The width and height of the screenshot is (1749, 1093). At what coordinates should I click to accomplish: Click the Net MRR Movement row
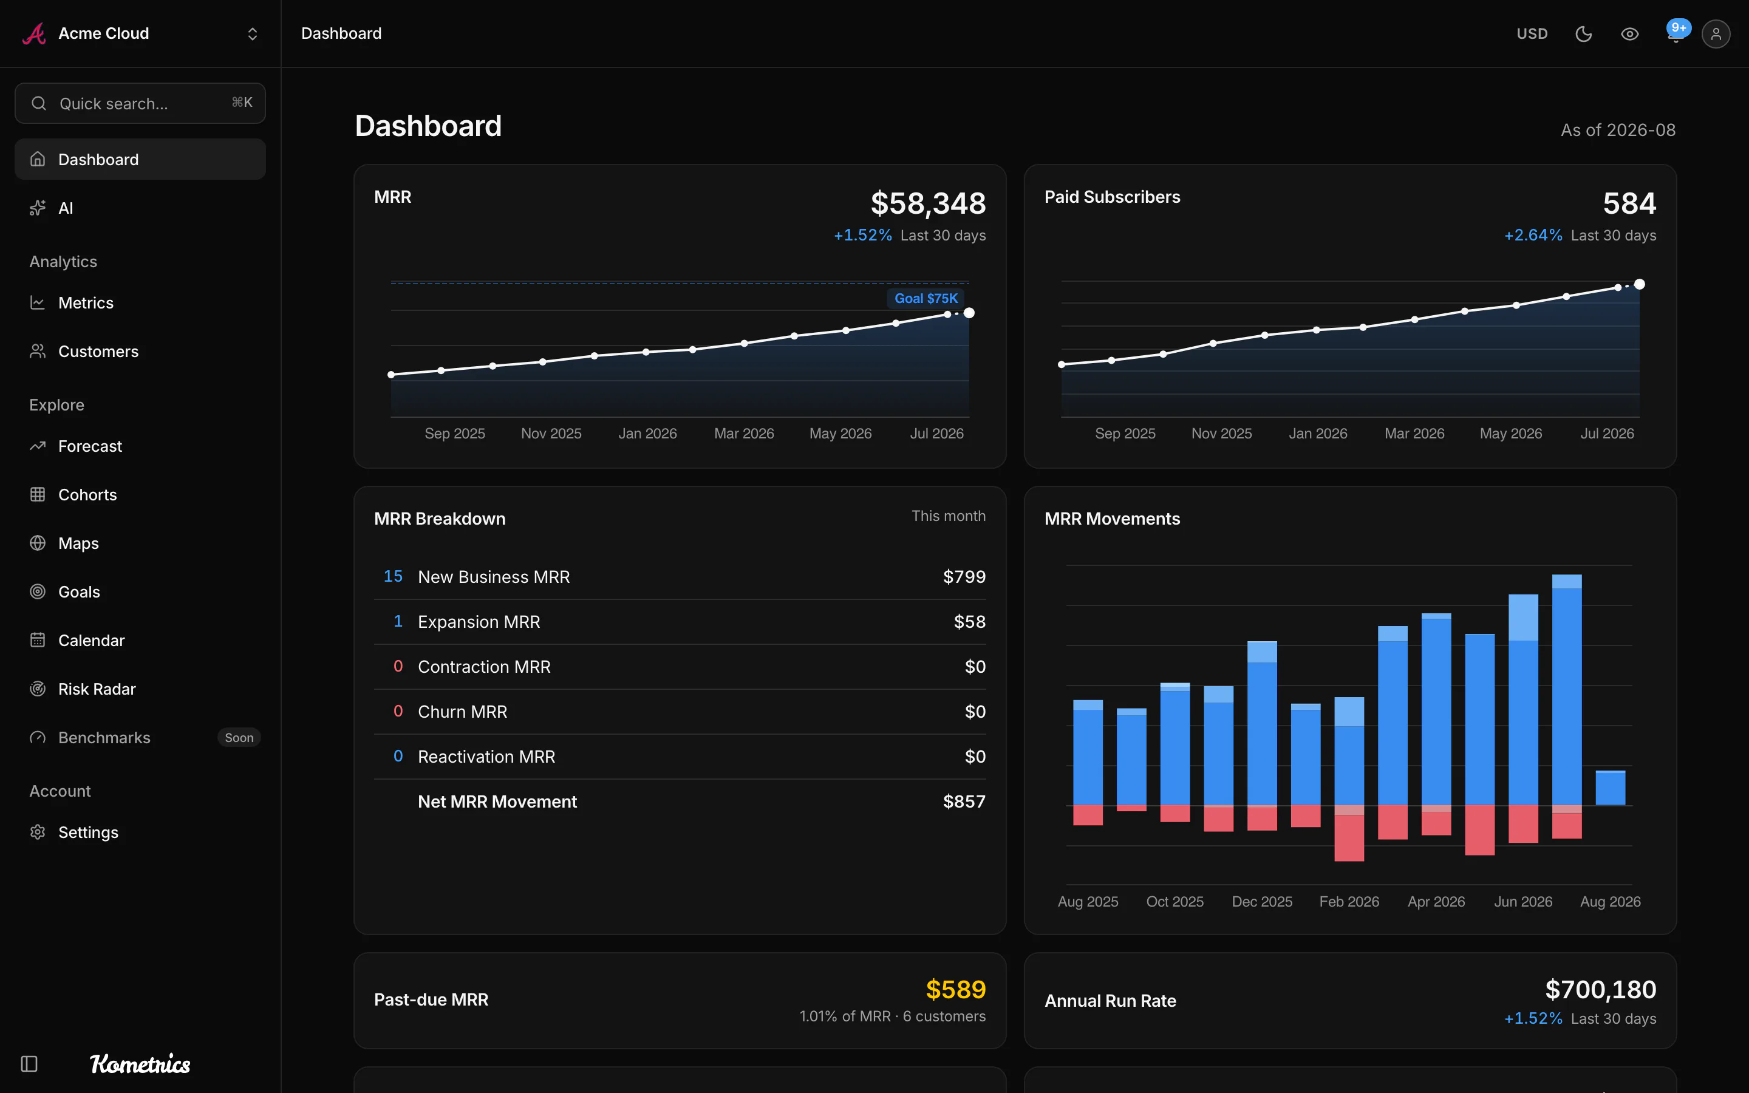680,801
